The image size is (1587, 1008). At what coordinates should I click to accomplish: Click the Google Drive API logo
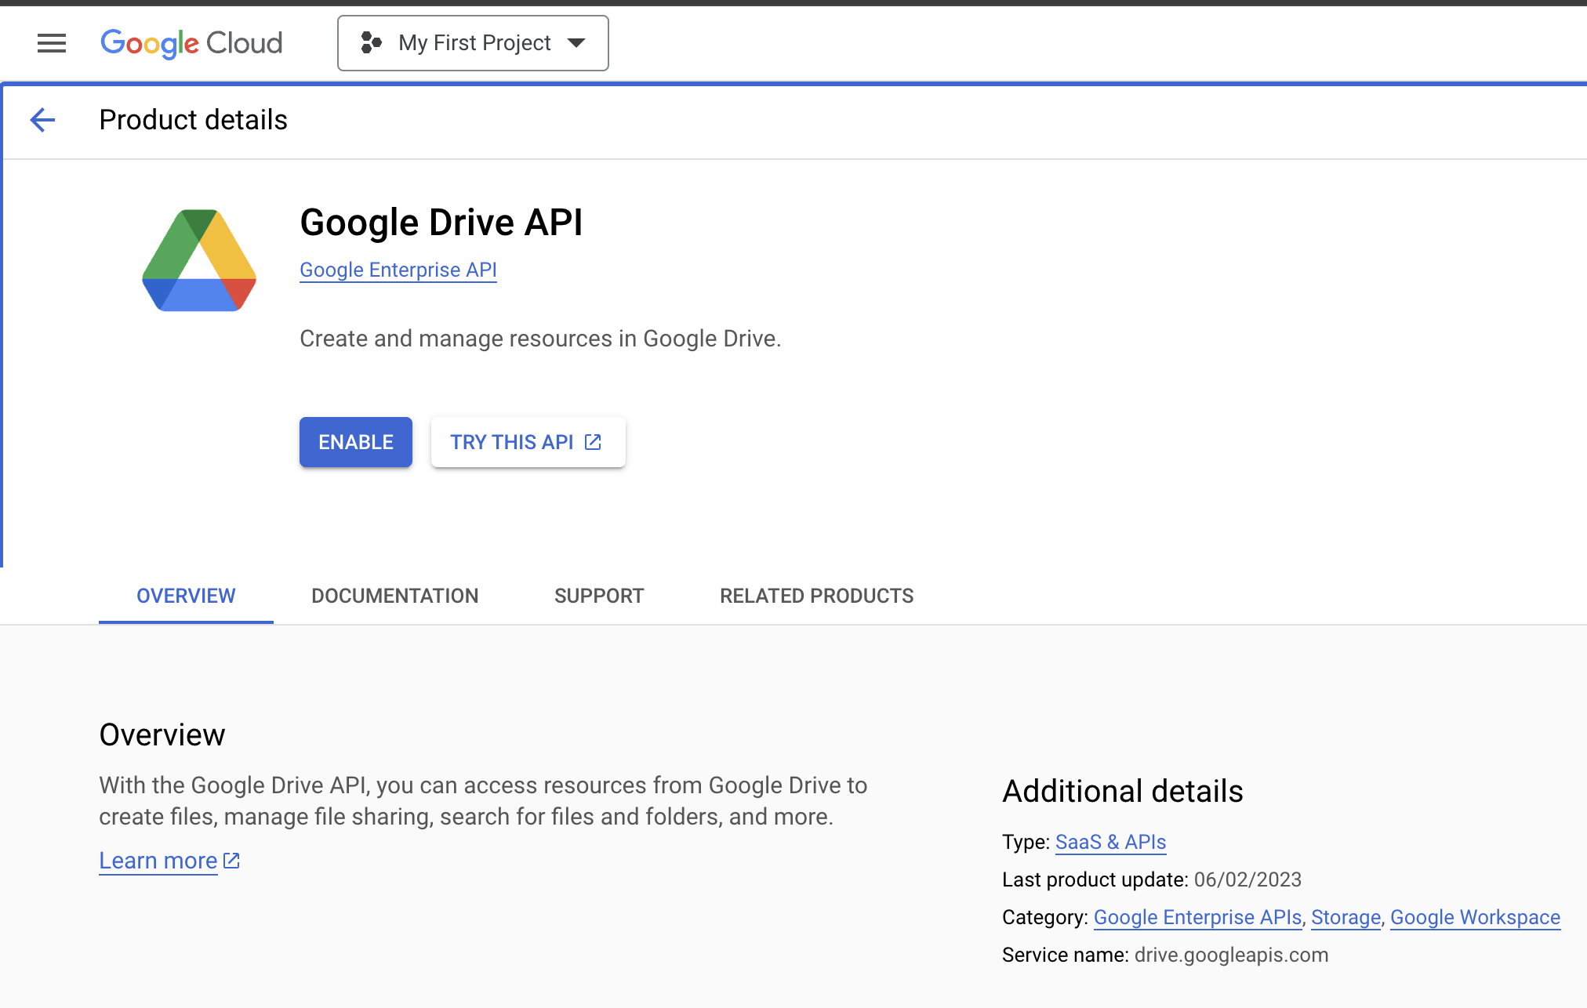click(198, 260)
